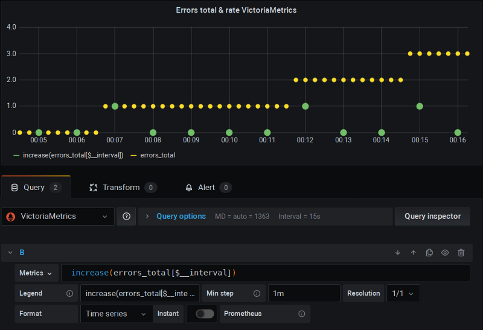Open Format Time series dropdown
Image resolution: width=483 pixels, height=330 pixels.
(117, 314)
